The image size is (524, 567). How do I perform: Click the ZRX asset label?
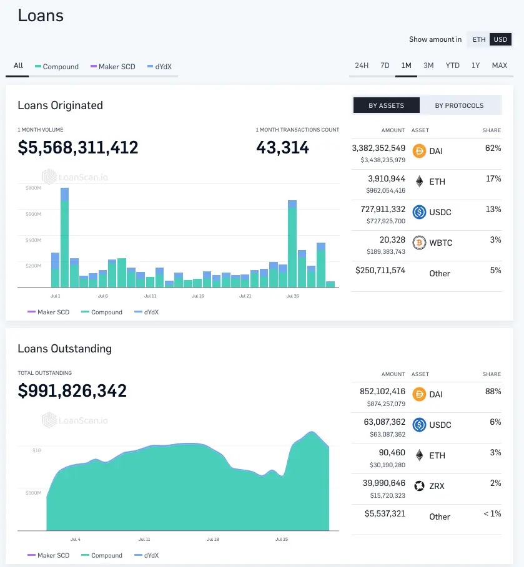click(437, 486)
